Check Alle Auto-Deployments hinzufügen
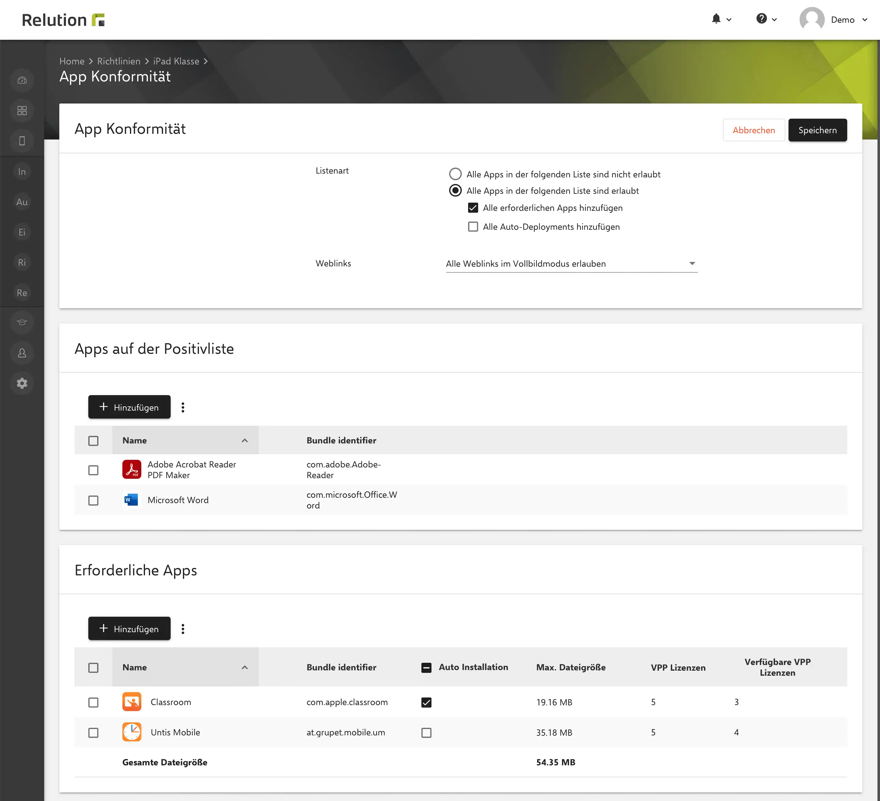 click(473, 226)
